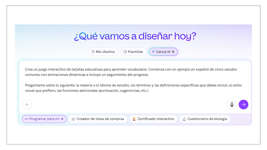Toggle the Programar para mí label
267x150 pixels.
coord(44,119)
